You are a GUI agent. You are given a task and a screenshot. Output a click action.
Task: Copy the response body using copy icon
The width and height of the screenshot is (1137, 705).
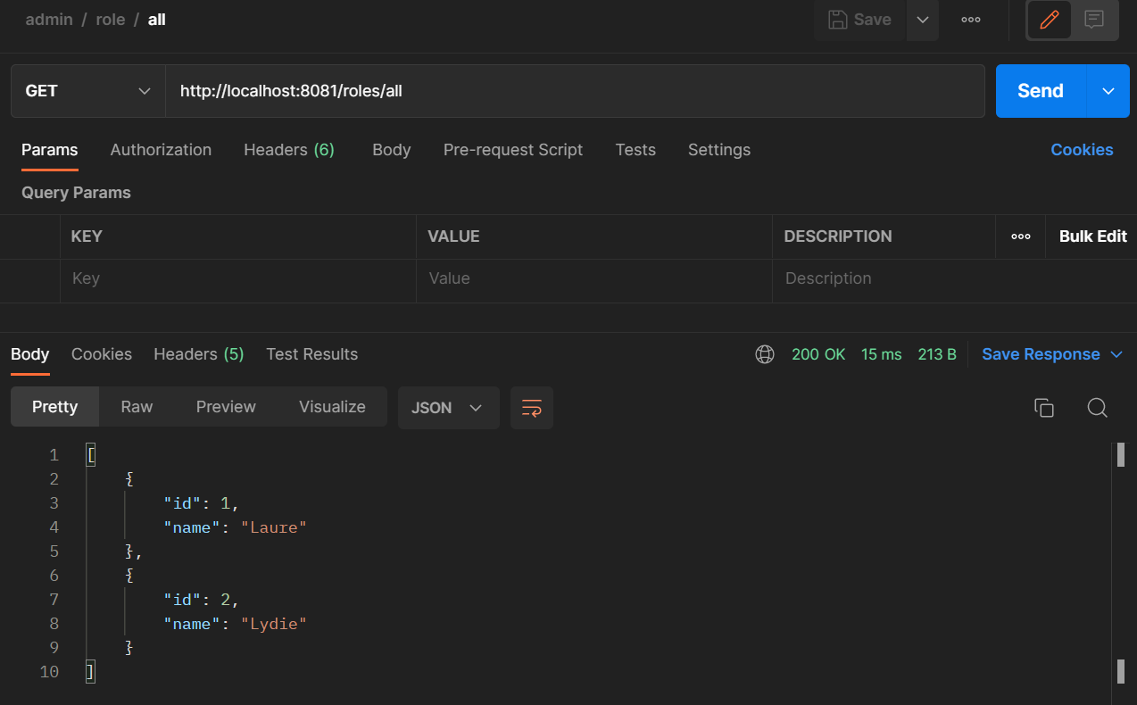coord(1044,407)
